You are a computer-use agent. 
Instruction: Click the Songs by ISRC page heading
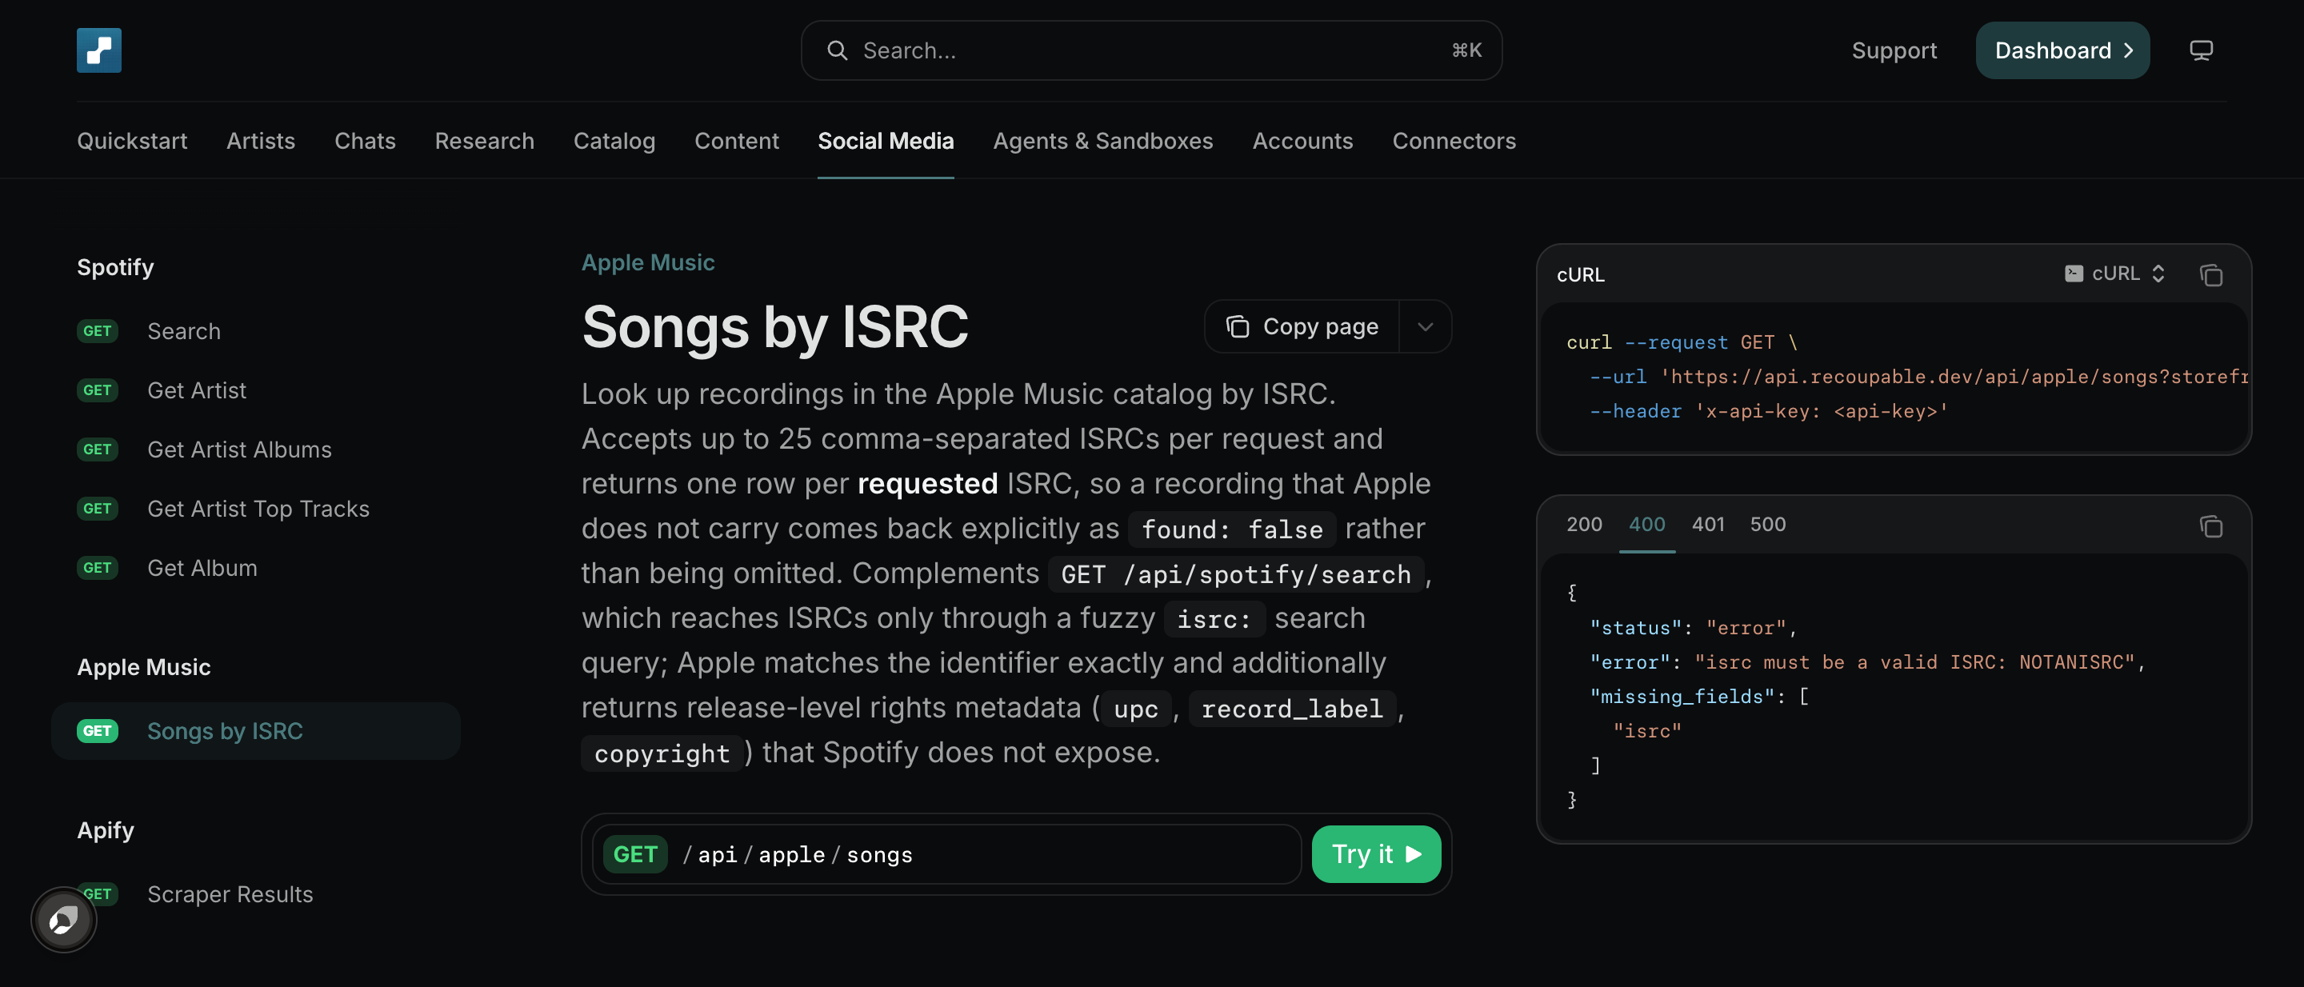[774, 326]
